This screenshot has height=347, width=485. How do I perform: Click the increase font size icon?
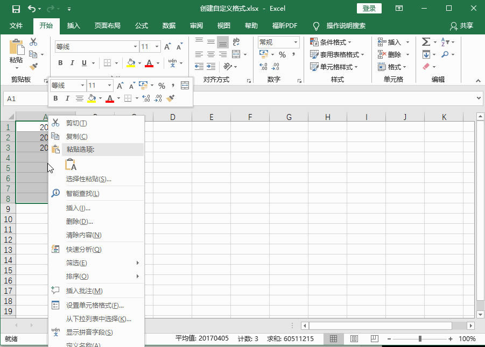(x=167, y=47)
